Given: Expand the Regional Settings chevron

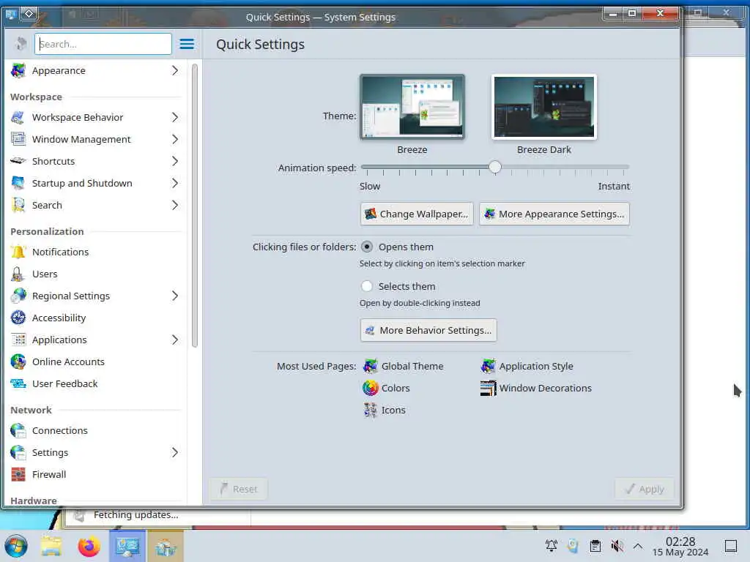Looking at the screenshot, I should pyautogui.click(x=175, y=296).
